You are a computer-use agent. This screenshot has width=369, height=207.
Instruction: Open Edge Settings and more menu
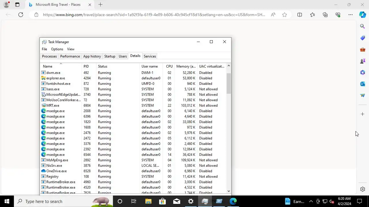pyautogui.click(x=351, y=15)
